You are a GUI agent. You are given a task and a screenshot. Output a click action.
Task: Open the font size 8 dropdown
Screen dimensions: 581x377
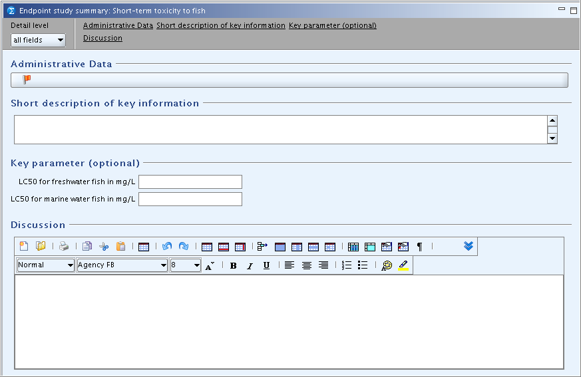[185, 265]
